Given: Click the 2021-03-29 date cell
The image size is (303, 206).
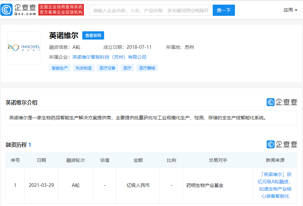Looking at the screenshot, I should [x=41, y=185].
